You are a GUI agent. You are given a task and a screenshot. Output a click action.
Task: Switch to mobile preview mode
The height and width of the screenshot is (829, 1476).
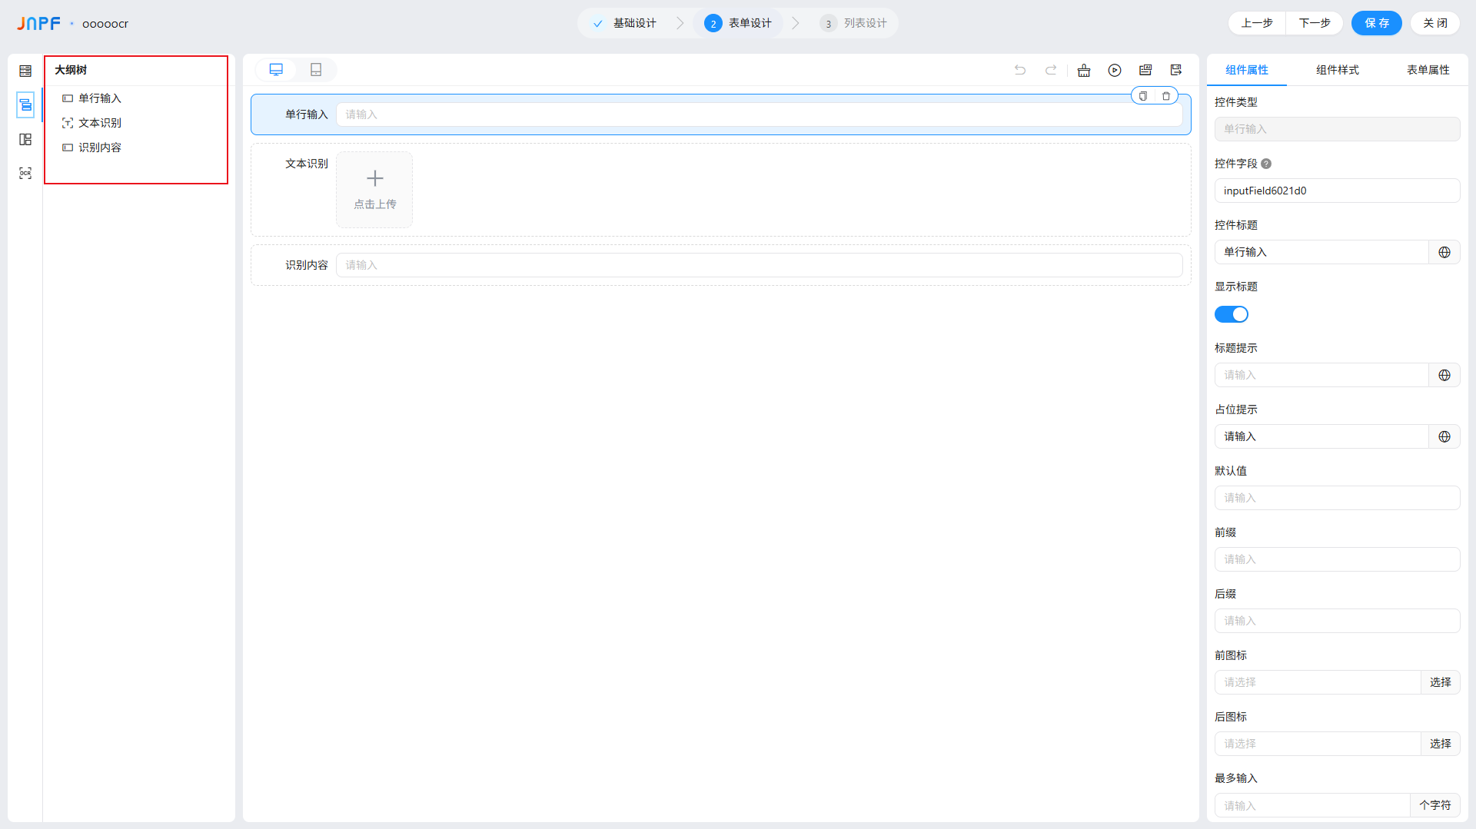(x=316, y=70)
